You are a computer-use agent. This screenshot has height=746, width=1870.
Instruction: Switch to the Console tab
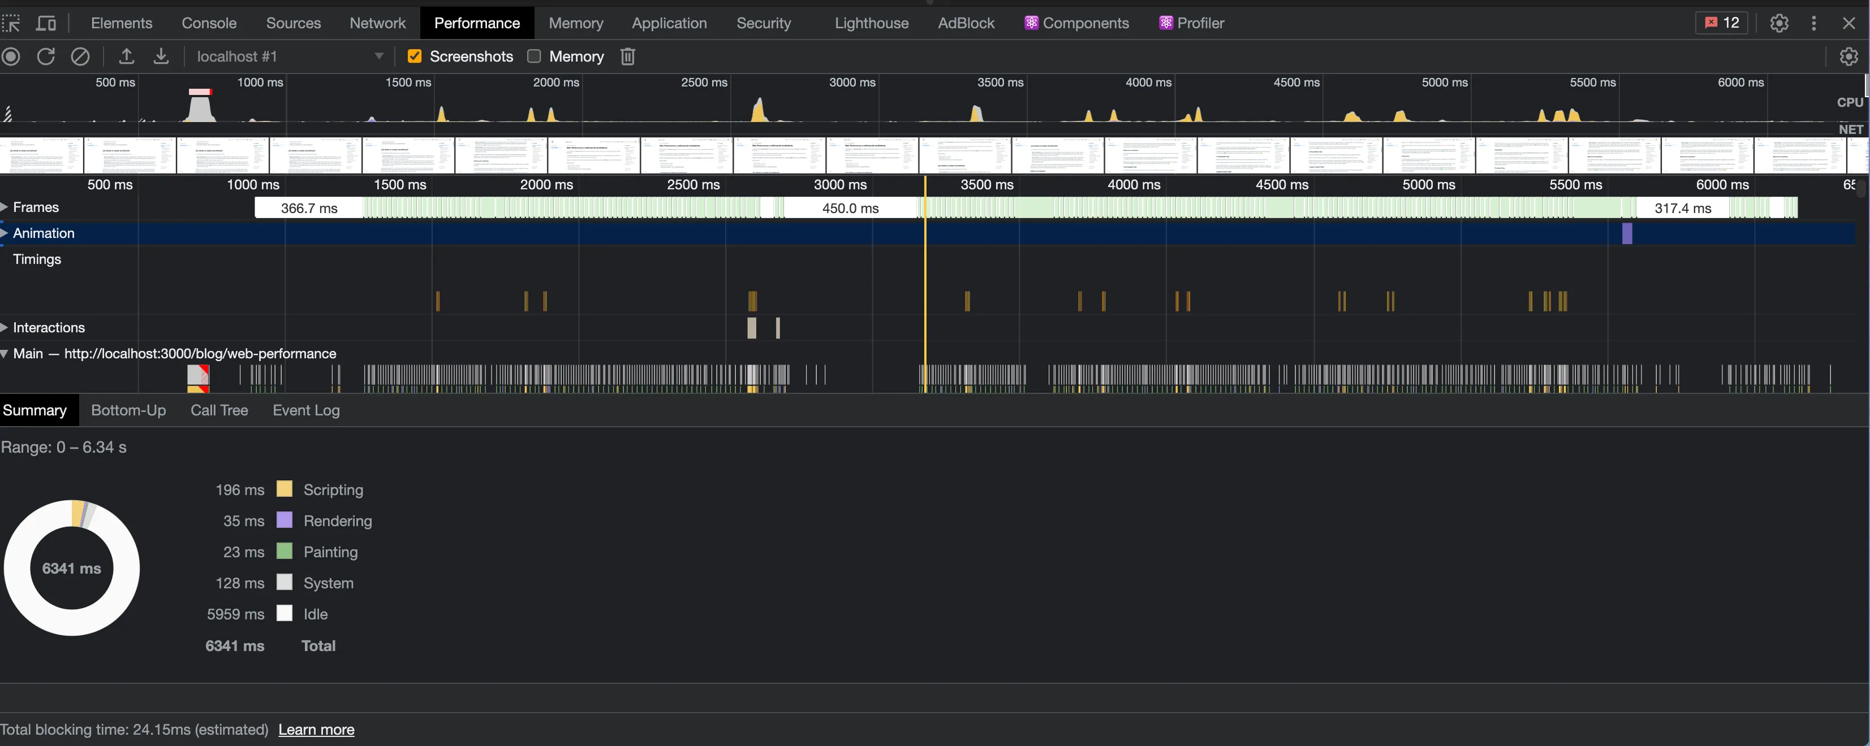209,23
